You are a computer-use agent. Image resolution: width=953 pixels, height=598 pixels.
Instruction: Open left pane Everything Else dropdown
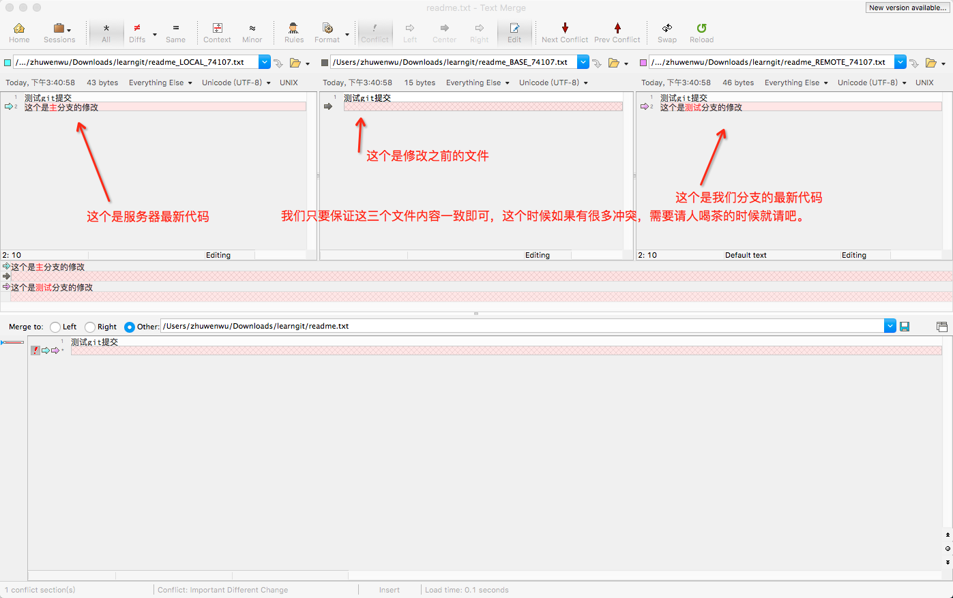[160, 83]
